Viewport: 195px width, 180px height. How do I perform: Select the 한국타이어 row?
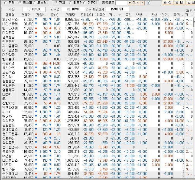point(97,28)
